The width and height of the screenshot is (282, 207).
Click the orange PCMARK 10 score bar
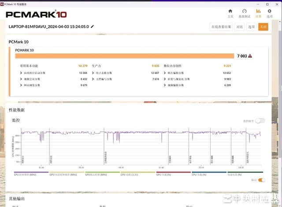point(125,56)
